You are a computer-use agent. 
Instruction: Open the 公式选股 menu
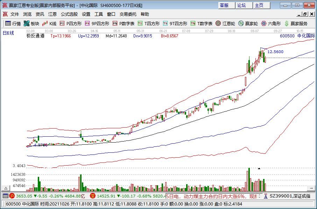69,14
